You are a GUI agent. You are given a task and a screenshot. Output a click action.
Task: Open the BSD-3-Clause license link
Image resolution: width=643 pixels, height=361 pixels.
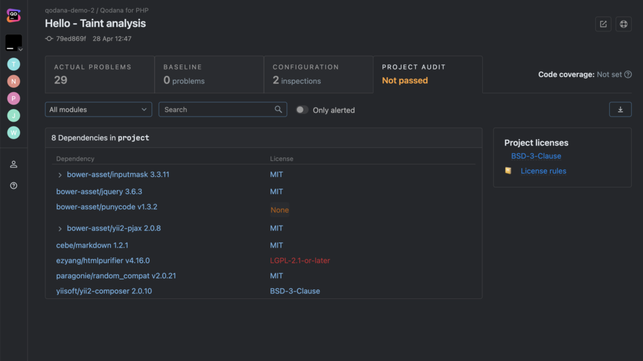click(x=536, y=156)
